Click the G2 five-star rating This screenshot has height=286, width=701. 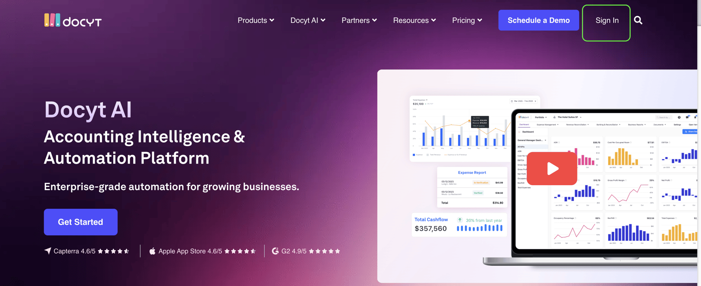(324, 251)
